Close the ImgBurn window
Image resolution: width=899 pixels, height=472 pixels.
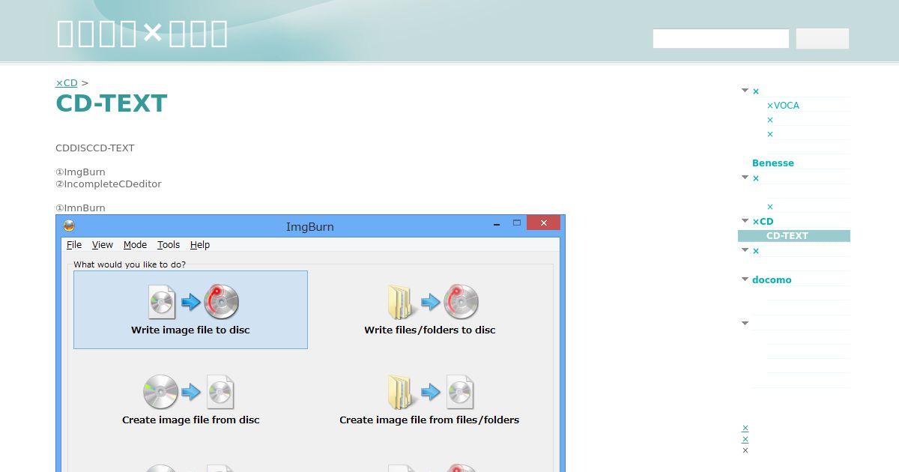pyautogui.click(x=543, y=223)
